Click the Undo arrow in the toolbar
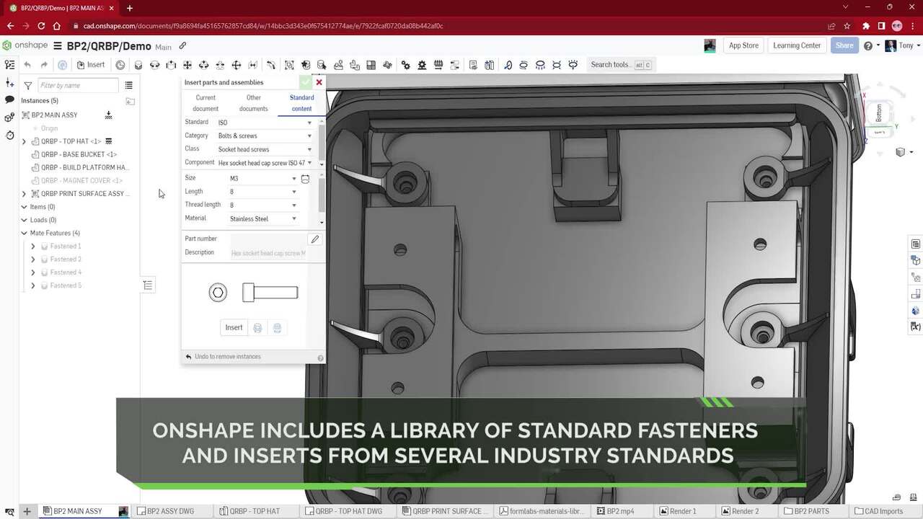The height and width of the screenshot is (519, 923). pos(27,65)
